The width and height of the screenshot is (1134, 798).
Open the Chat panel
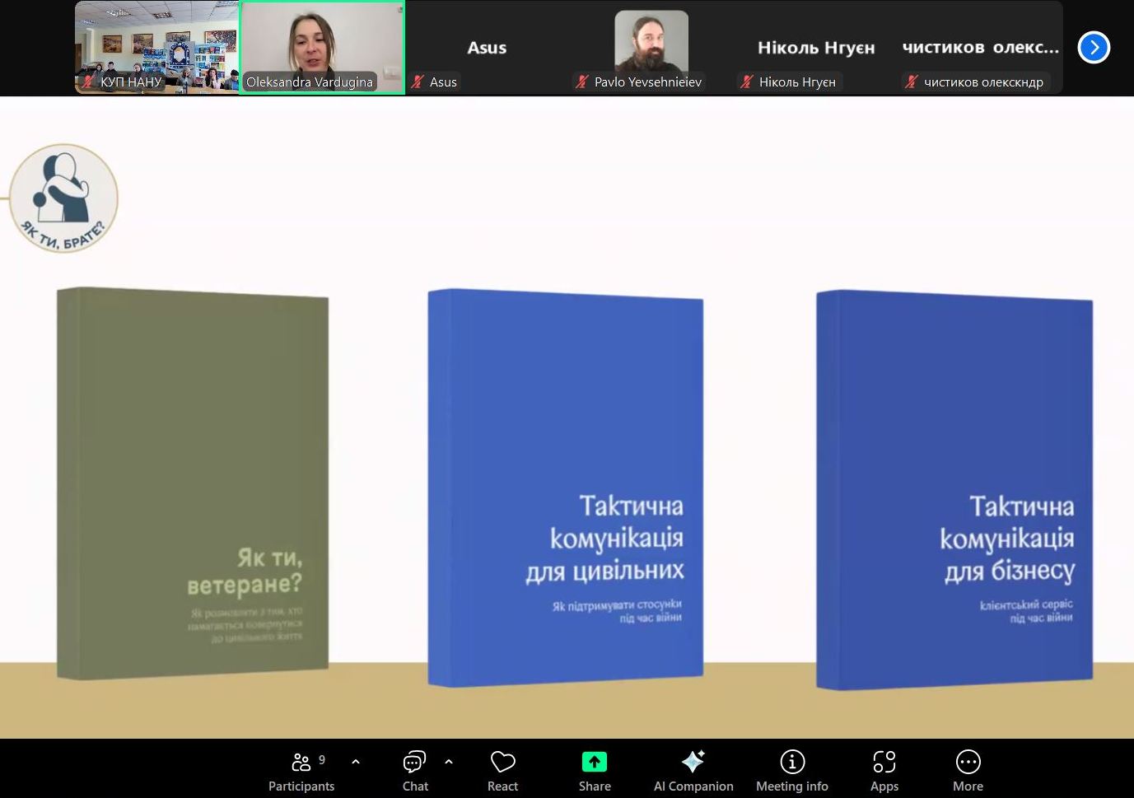click(x=415, y=771)
